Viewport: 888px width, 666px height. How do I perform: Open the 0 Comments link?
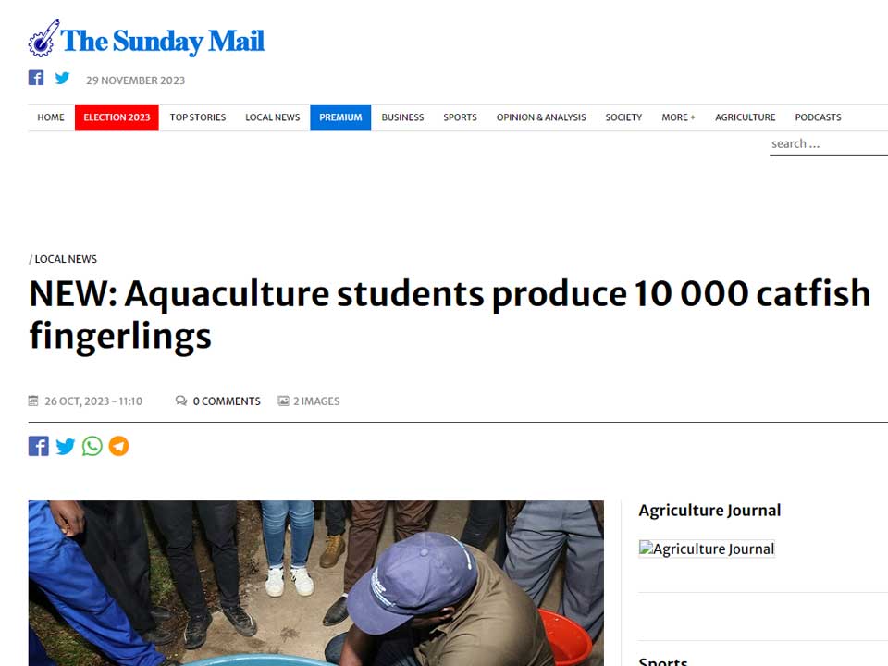point(227,401)
